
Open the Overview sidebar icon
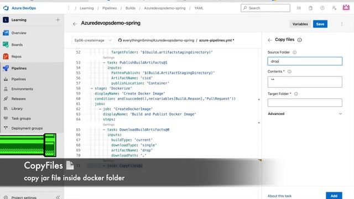tap(6, 33)
